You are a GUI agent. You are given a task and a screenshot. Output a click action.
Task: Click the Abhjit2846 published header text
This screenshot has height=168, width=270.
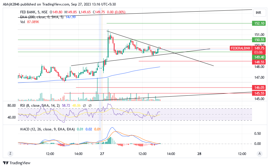coord(59,4)
